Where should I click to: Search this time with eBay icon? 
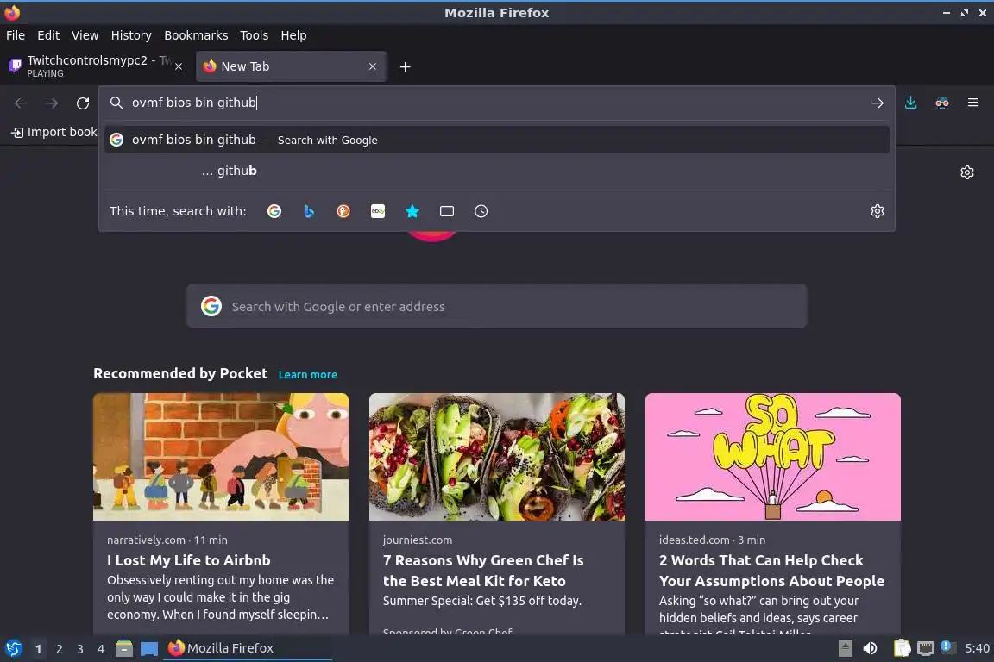378,211
